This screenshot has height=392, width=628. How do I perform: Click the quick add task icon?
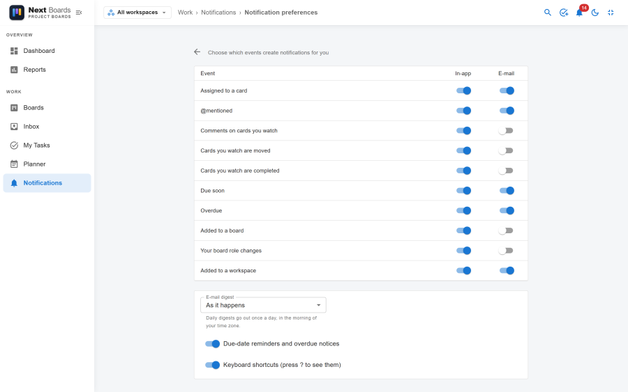pyautogui.click(x=564, y=13)
